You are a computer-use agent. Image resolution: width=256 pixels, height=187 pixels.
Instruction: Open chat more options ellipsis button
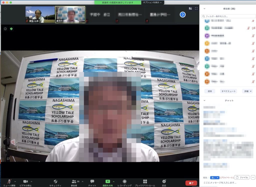(x=253, y=177)
